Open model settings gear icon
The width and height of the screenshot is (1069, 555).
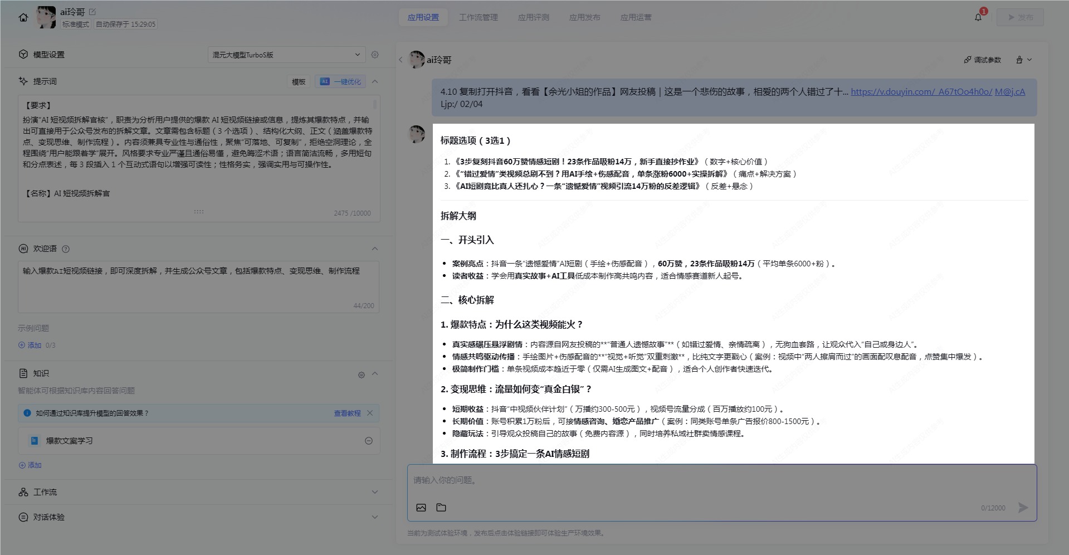(x=375, y=55)
